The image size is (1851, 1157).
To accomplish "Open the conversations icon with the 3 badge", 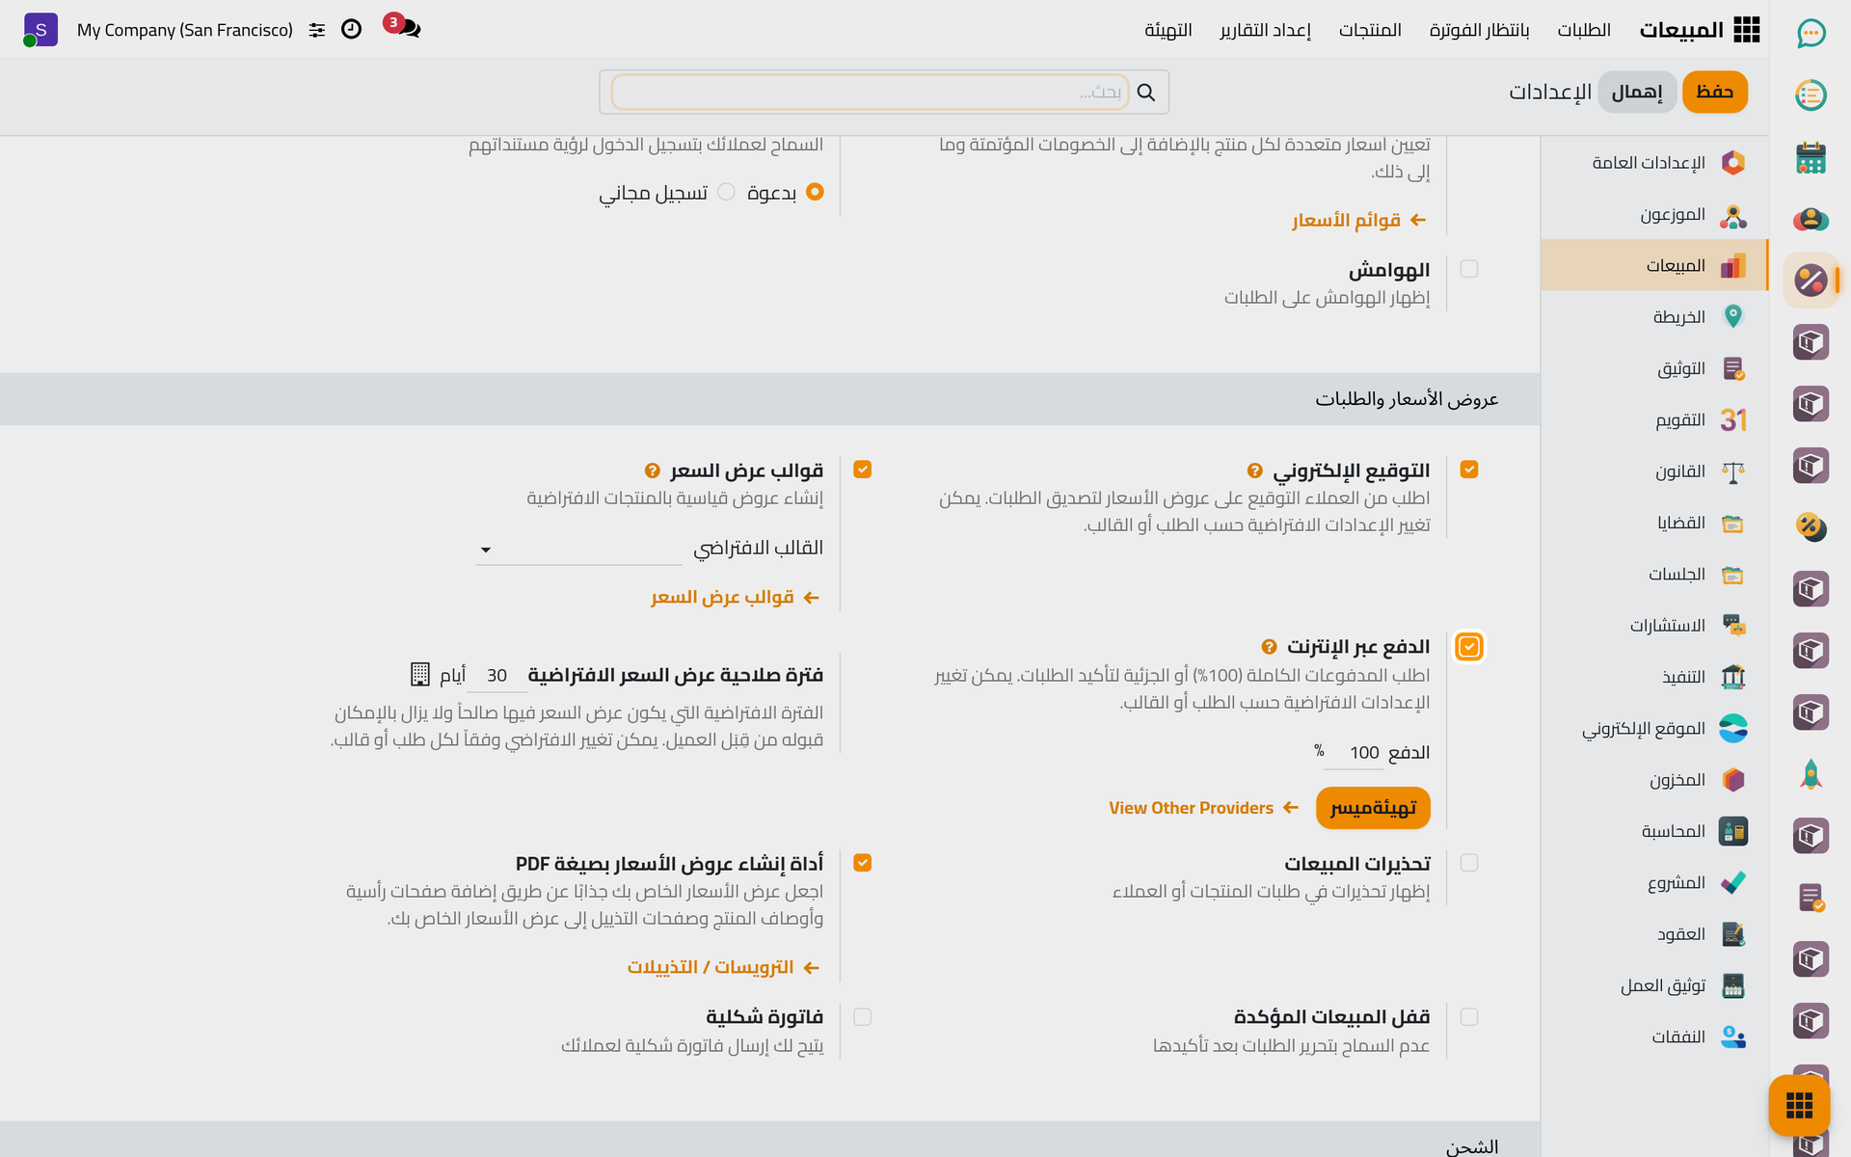I will [x=404, y=27].
